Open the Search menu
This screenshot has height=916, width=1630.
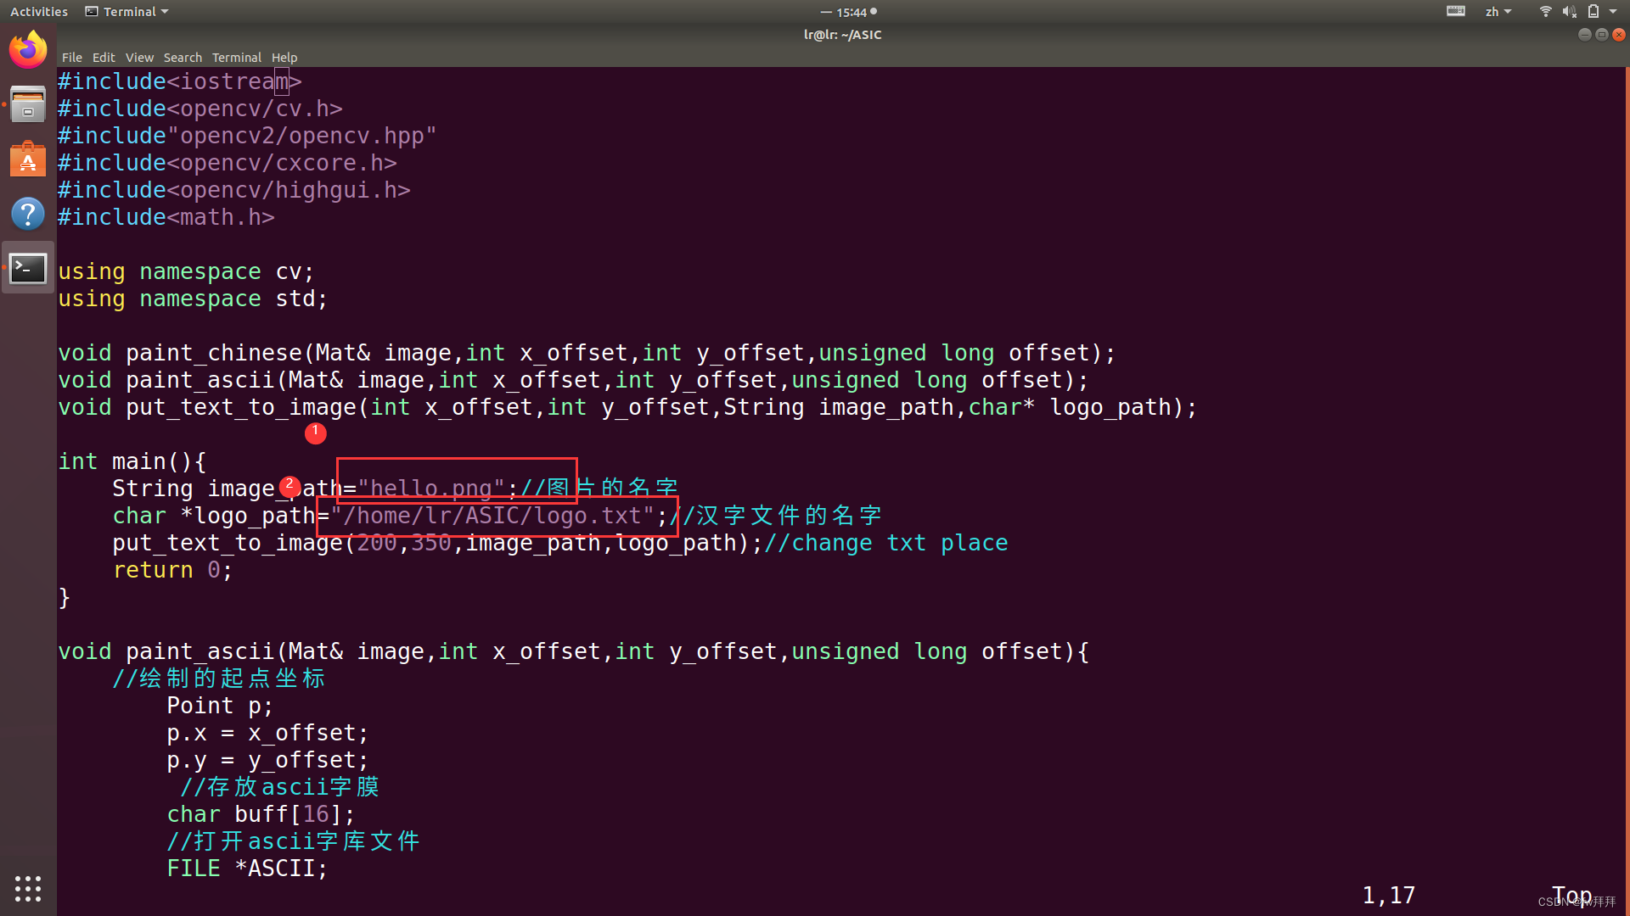(x=183, y=58)
